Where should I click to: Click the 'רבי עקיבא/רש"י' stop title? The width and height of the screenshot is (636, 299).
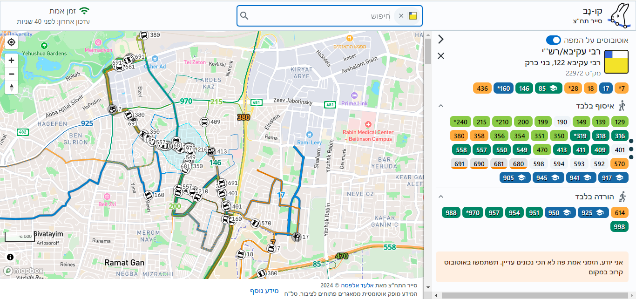pyautogui.click(x=571, y=51)
